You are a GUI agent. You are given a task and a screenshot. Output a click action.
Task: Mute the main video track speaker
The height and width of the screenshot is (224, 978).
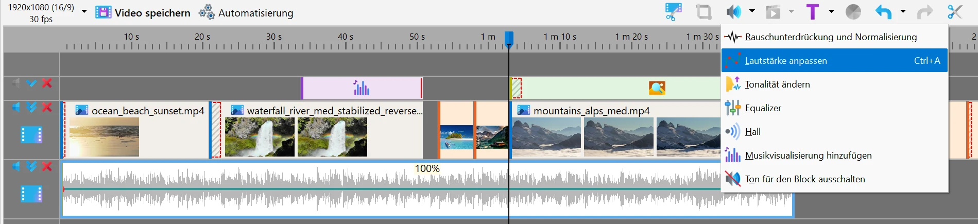pos(16,107)
